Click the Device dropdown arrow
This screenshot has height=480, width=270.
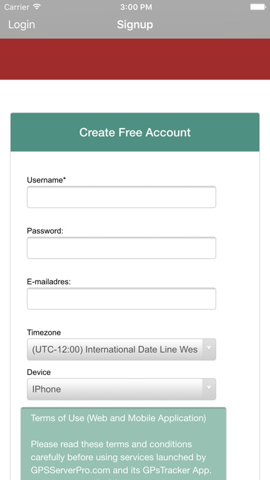209,388
